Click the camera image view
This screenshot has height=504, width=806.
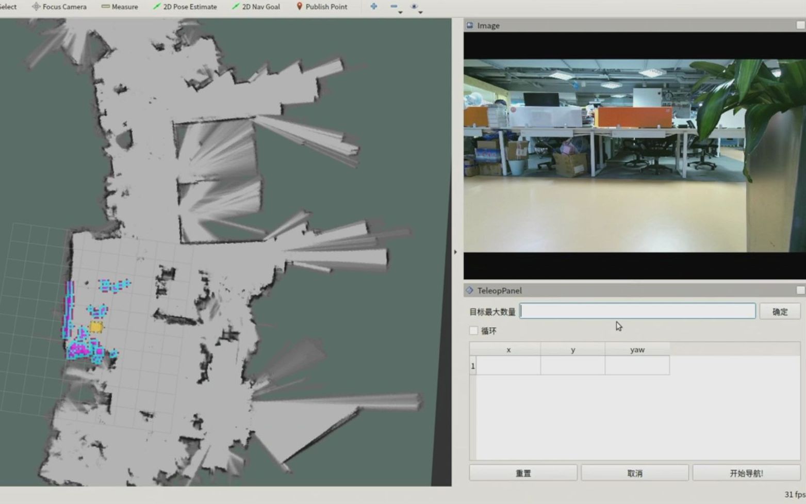pyautogui.click(x=634, y=156)
